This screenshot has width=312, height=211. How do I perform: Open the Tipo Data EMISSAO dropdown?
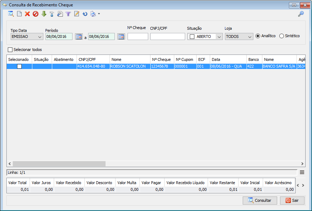pos(27,36)
